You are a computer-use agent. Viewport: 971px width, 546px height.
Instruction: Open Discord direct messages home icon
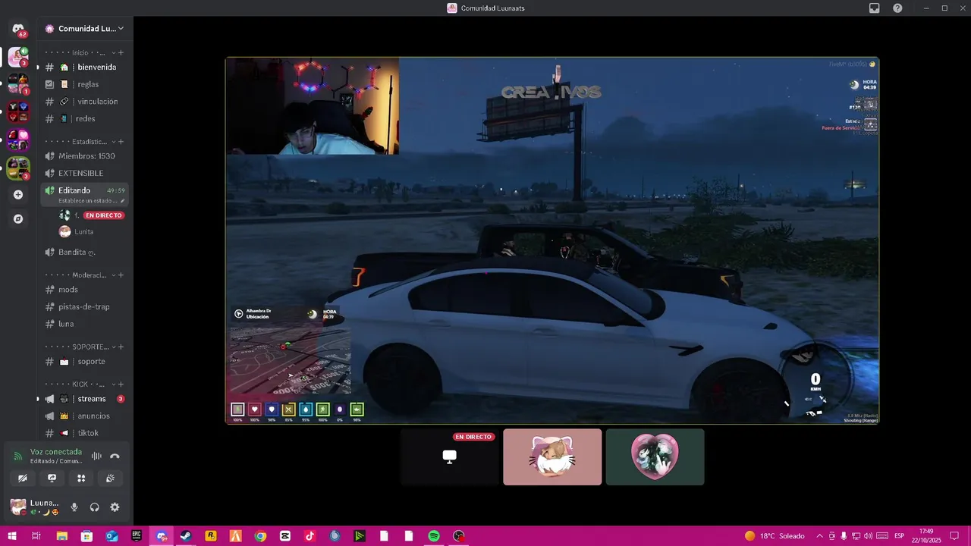[18, 29]
